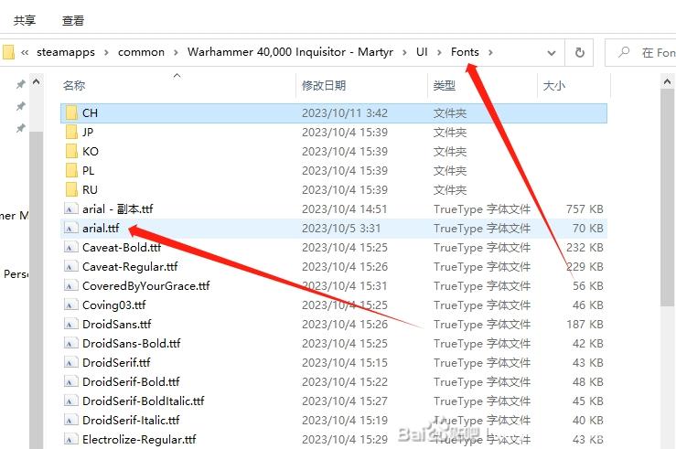Select file name text CoveredByYourGrace.ttf
This screenshot has height=449, width=676.
click(146, 285)
